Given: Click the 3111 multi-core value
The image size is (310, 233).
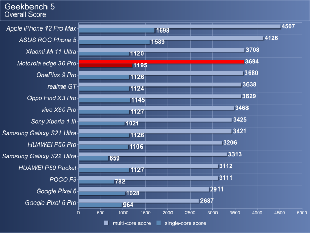Looking at the screenshot, I should [226, 178].
